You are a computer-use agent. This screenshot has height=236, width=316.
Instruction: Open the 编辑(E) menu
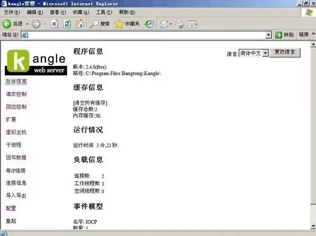[x=35, y=13]
